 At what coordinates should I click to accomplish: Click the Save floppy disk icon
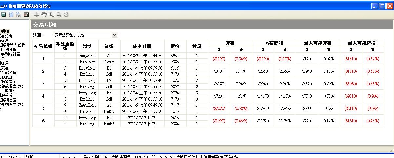point(4,15)
